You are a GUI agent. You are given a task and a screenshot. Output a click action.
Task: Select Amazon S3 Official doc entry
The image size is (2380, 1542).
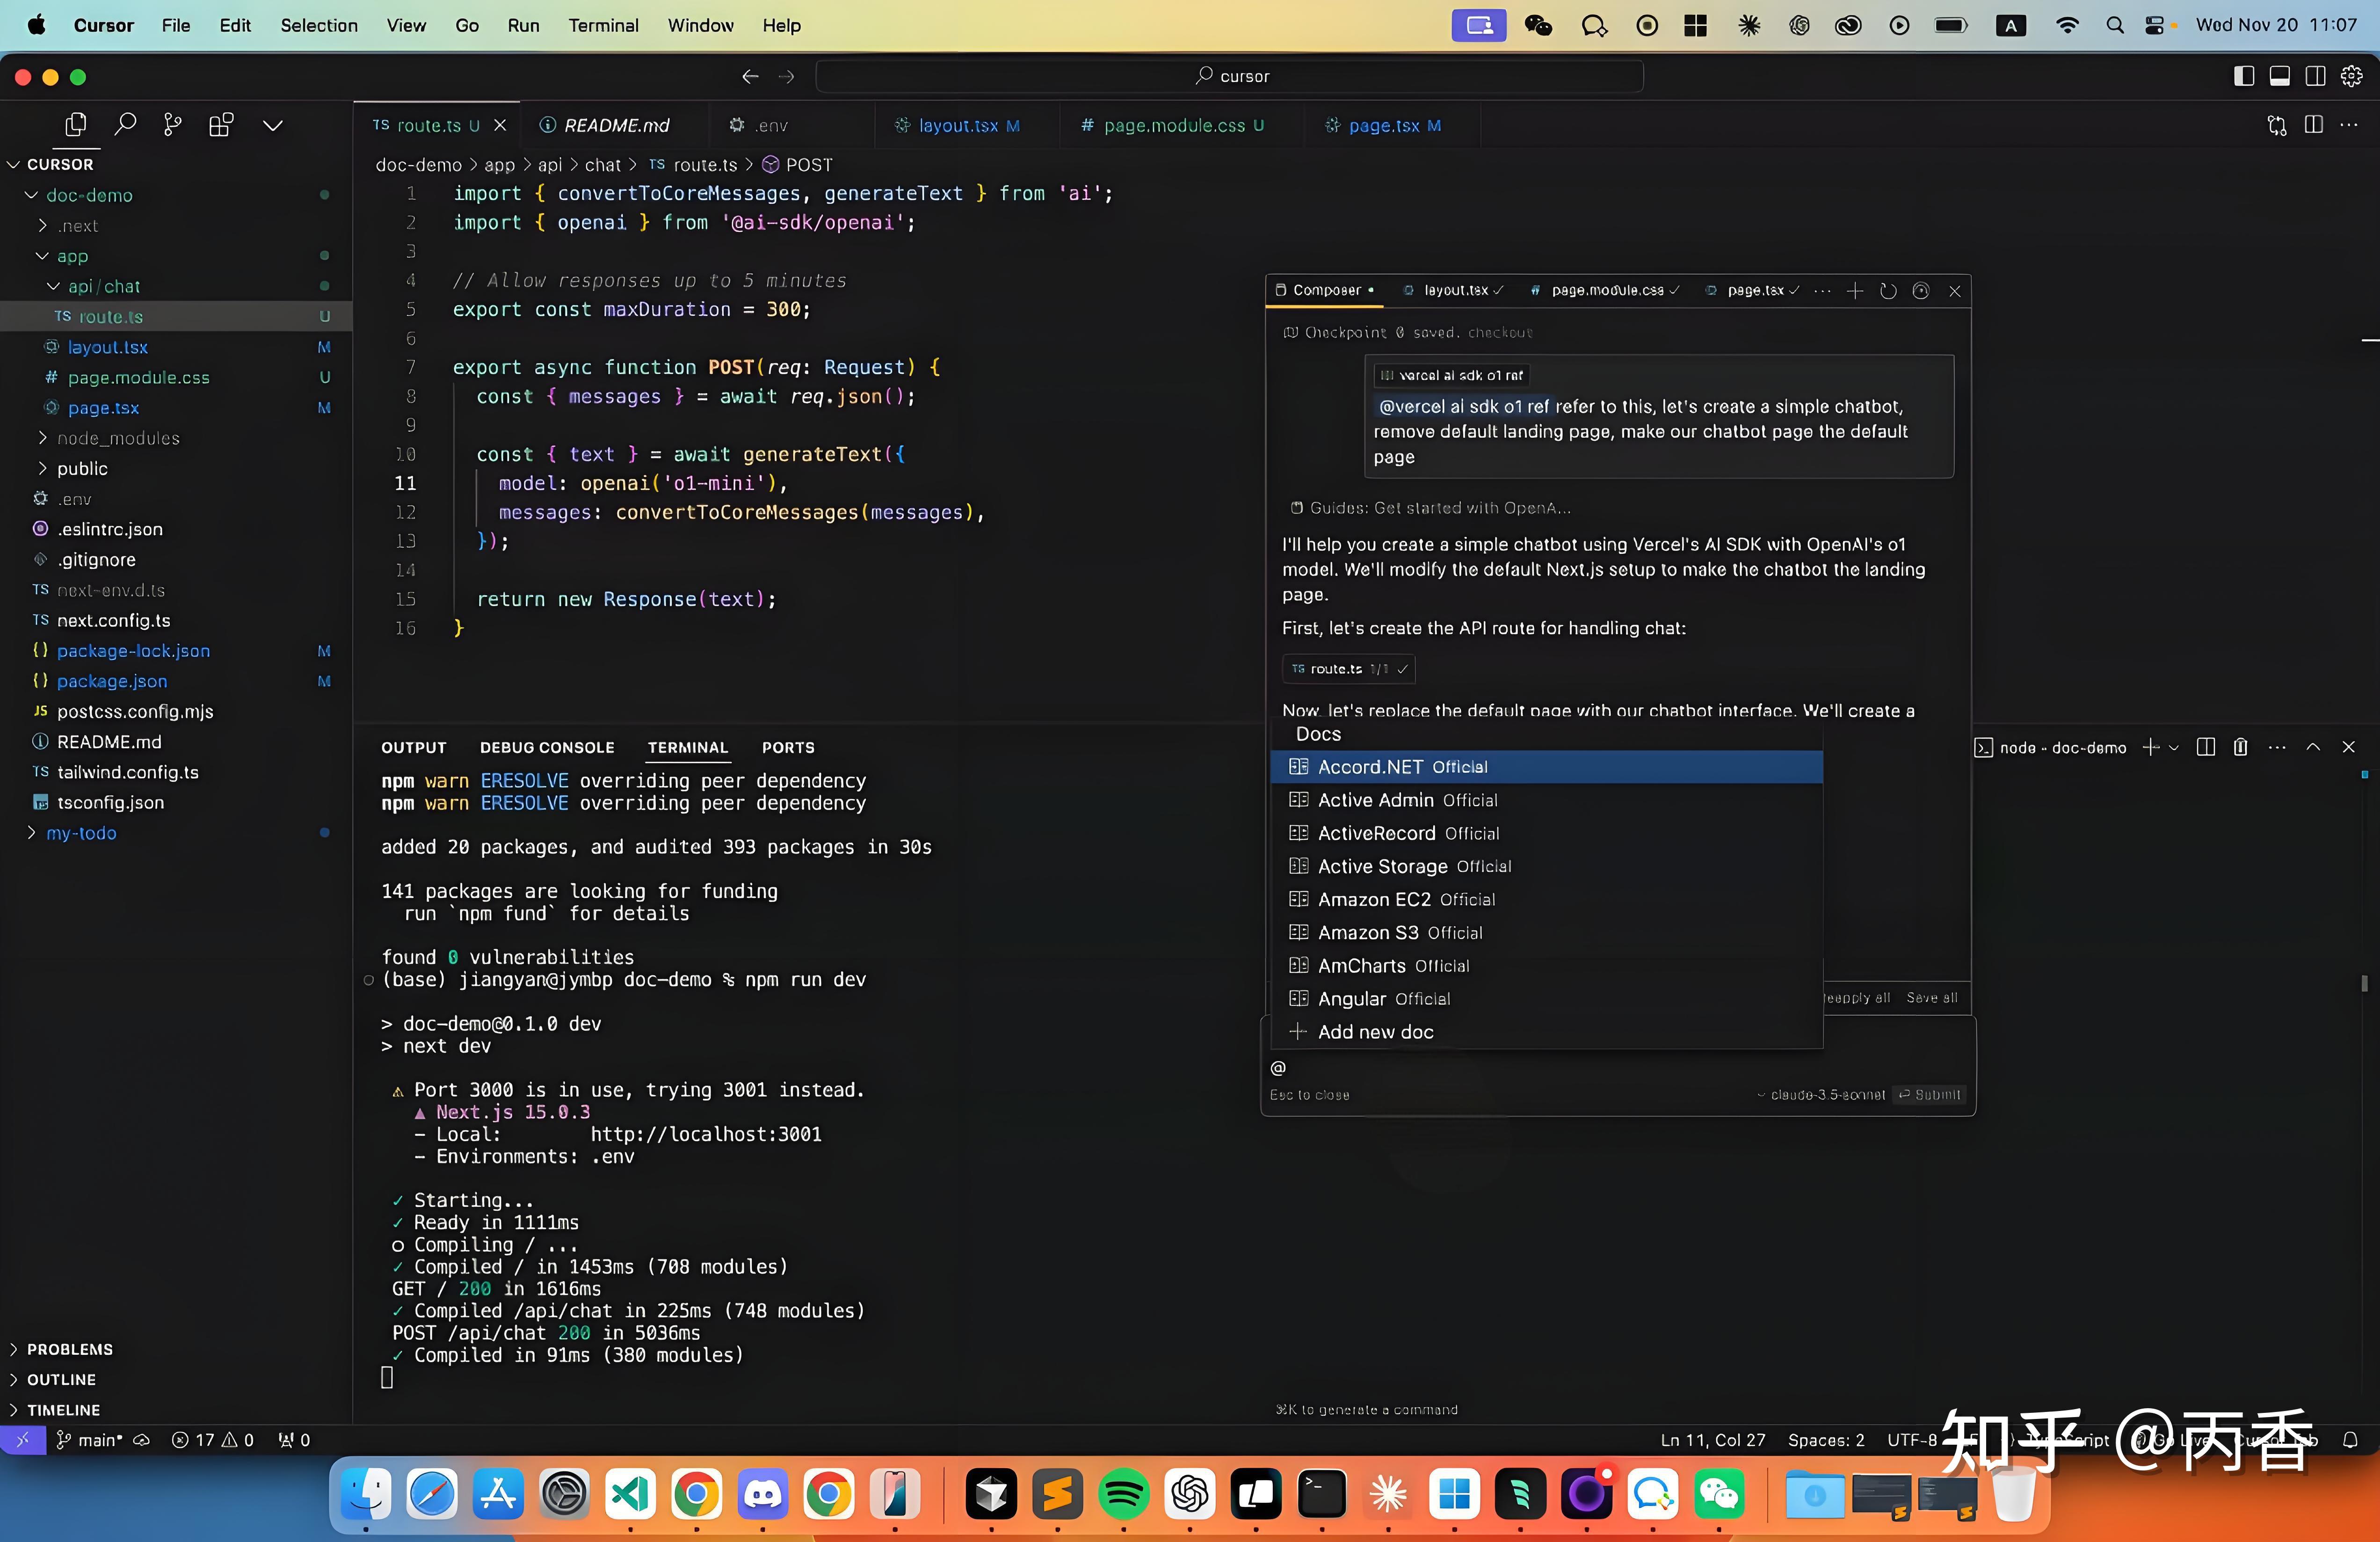click(x=1399, y=933)
